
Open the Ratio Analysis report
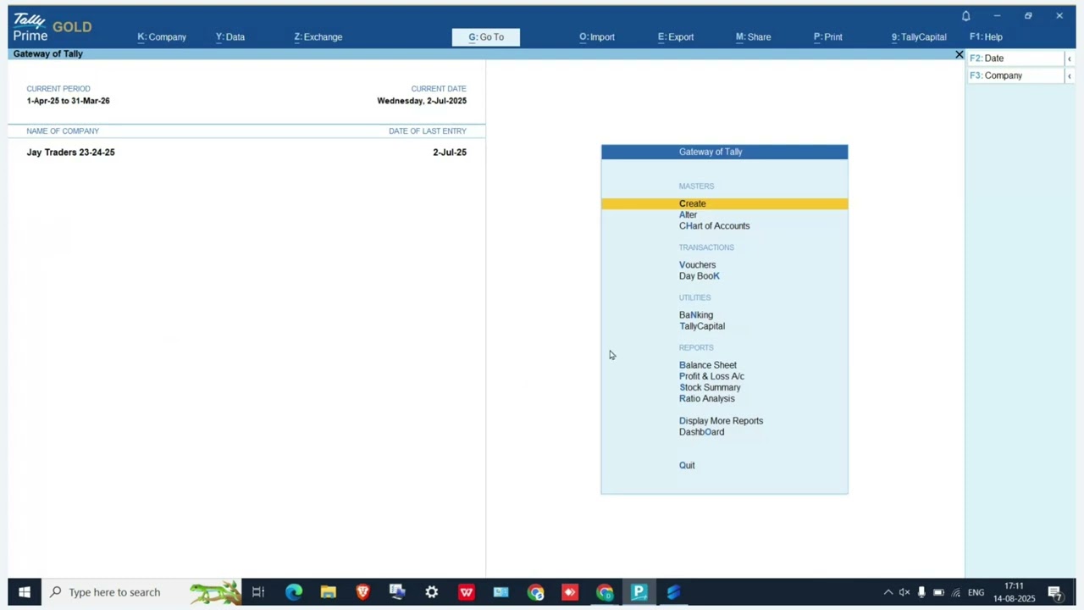coord(706,398)
